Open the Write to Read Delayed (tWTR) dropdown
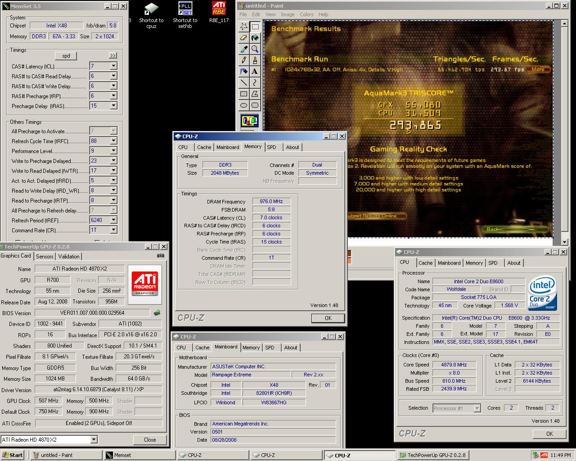 (x=113, y=171)
